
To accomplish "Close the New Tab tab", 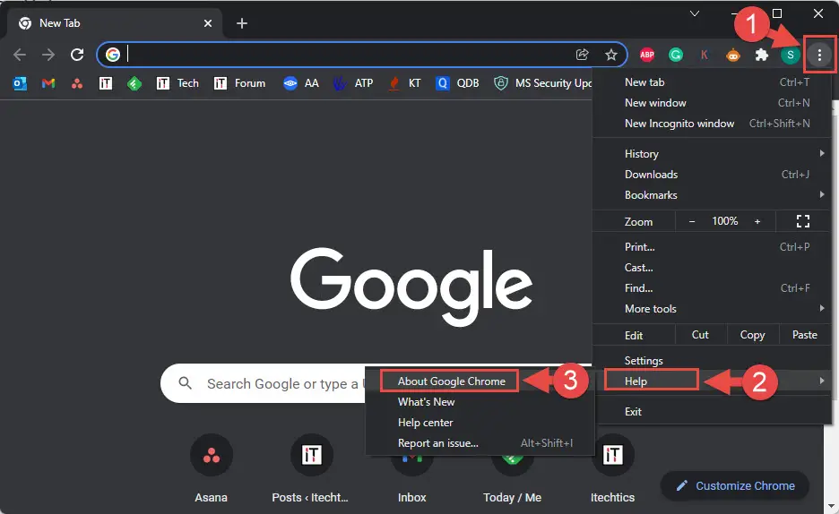I will tap(208, 23).
